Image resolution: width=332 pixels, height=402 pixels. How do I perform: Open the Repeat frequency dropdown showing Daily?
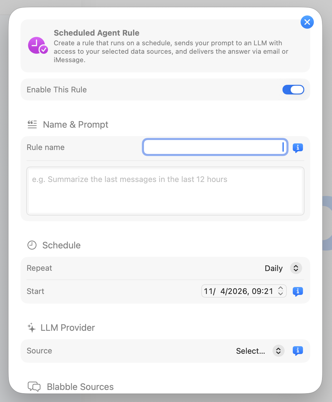tap(295, 268)
